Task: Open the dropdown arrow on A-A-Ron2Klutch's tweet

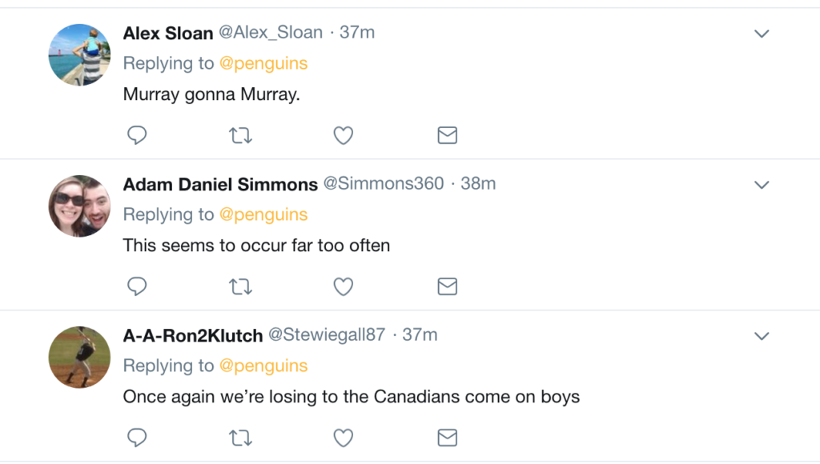Action: tap(762, 336)
